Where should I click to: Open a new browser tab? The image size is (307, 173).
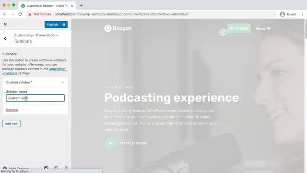coord(81,6)
